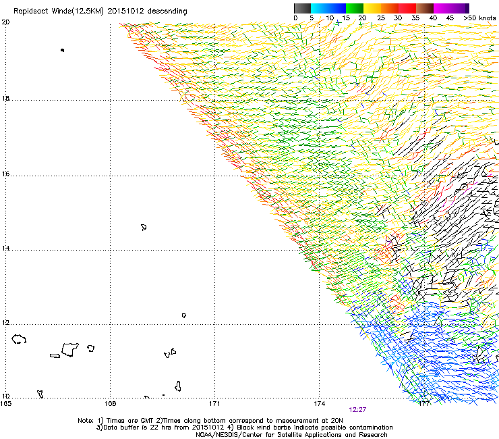Click the yellow 20-25 knots legend segment
Screen dimensions: 499x439
click(372, 8)
